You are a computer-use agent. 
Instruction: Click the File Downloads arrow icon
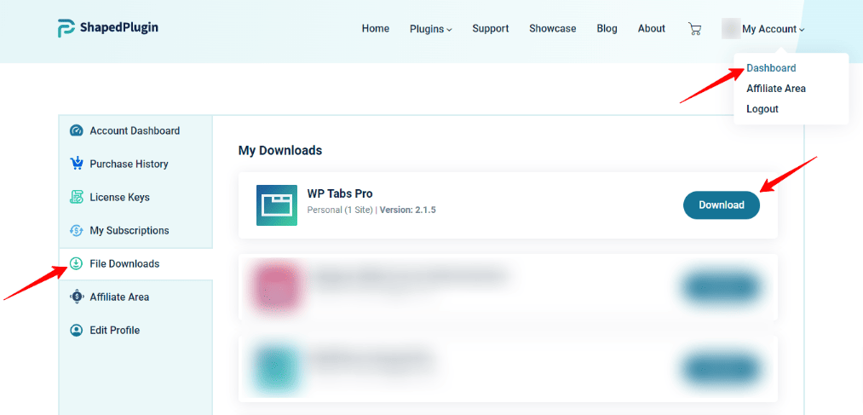(x=76, y=263)
